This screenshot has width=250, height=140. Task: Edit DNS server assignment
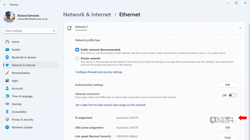[x=228, y=128]
